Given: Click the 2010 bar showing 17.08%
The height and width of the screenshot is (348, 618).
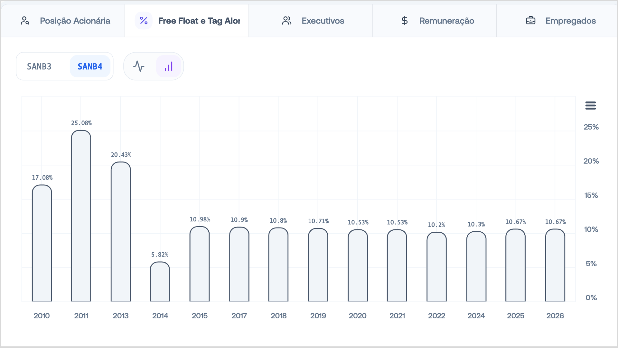Looking at the screenshot, I should pos(42,243).
